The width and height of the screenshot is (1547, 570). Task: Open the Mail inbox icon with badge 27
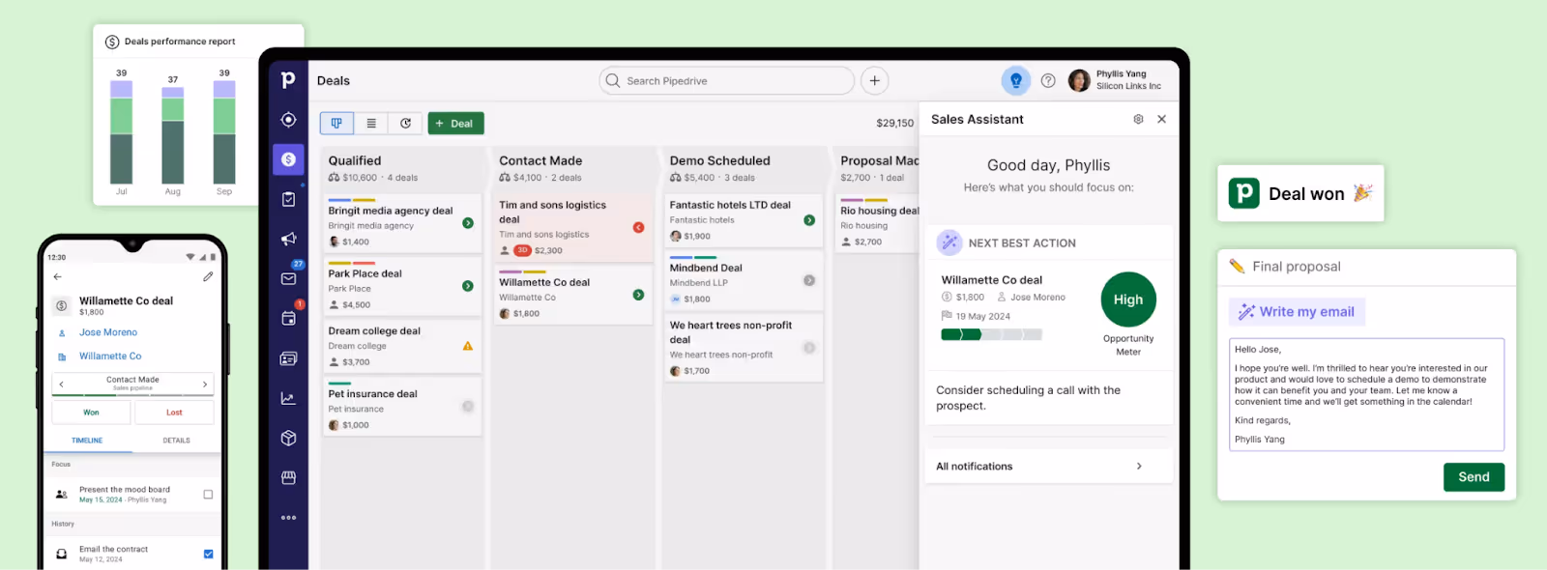click(288, 278)
